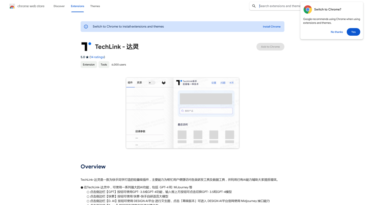Click the Chrome Web Store rainbow logo
This screenshot has height=205, width=365.
click(12, 6)
